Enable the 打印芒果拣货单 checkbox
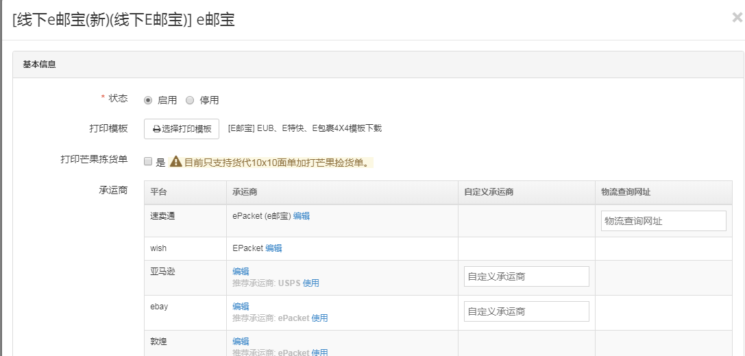The width and height of the screenshot is (745, 356). click(x=148, y=162)
